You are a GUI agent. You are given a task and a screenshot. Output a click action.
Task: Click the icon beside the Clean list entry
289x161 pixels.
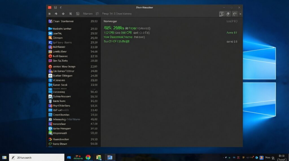click(x=51, y=21)
